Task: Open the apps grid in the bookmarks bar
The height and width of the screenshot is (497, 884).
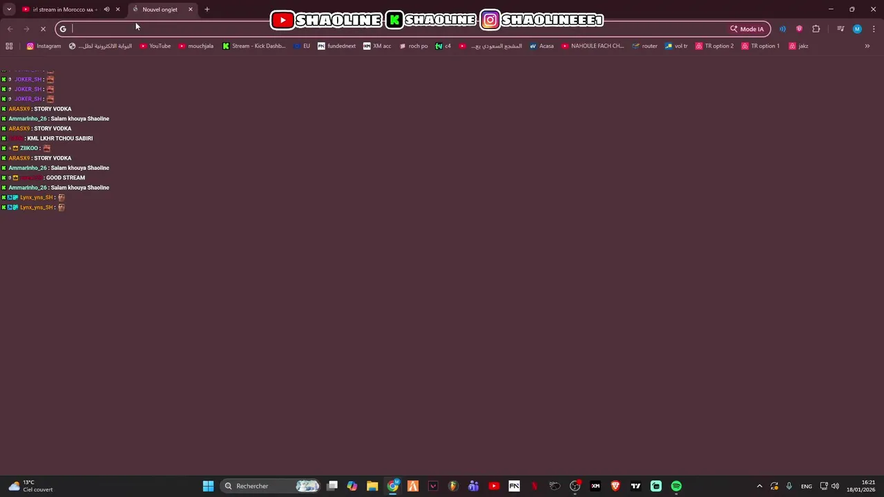Action: pyautogui.click(x=9, y=46)
